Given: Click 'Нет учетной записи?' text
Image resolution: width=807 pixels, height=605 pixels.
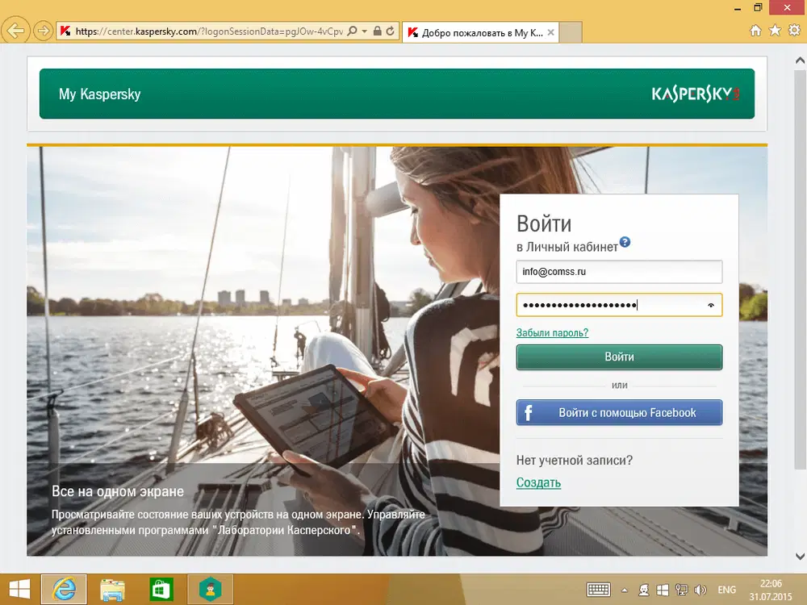Looking at the screenshot, I should point(575,460).
